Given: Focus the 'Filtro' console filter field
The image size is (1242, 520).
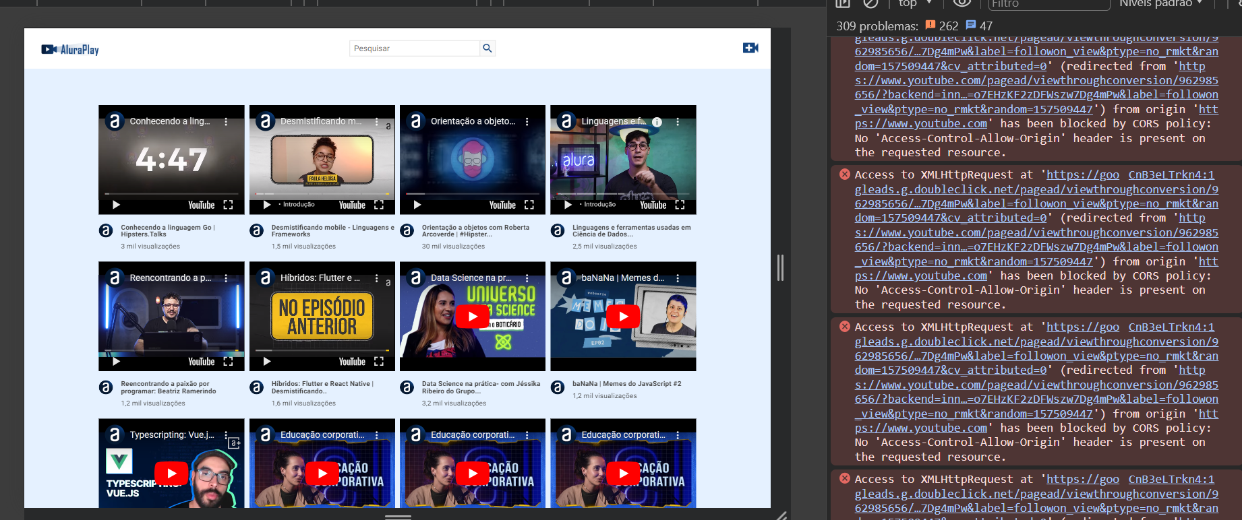Looking at the screenshot, I should click(1048, 4).
